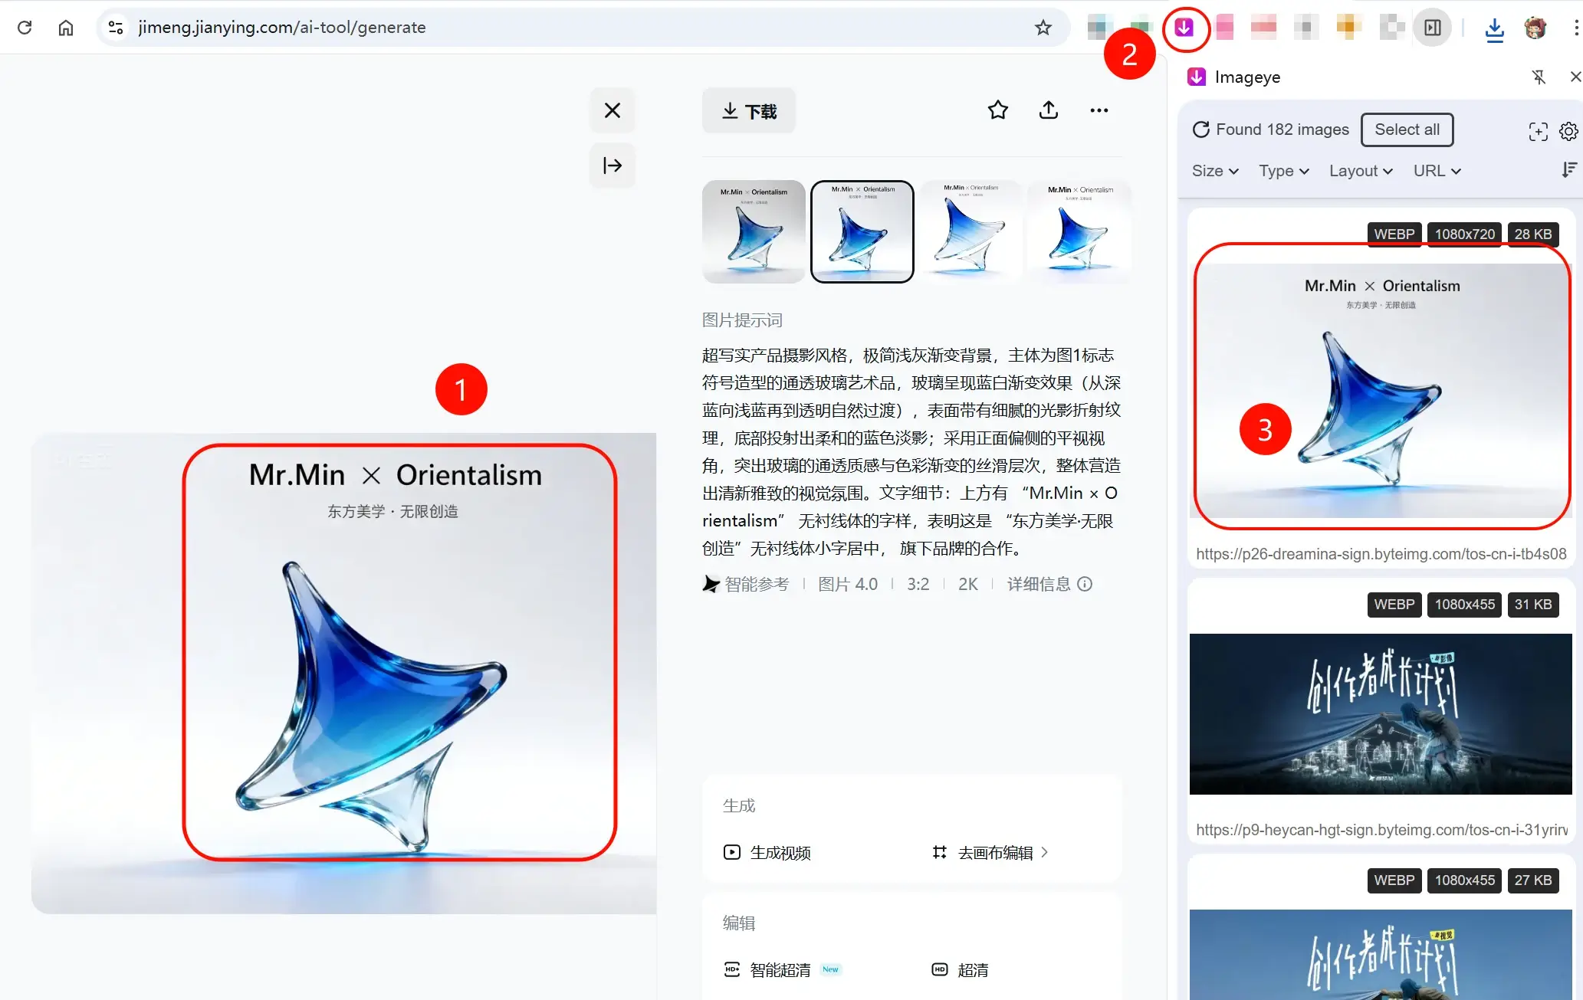Open the URL filter dropdown

[x=1437, y=171]
